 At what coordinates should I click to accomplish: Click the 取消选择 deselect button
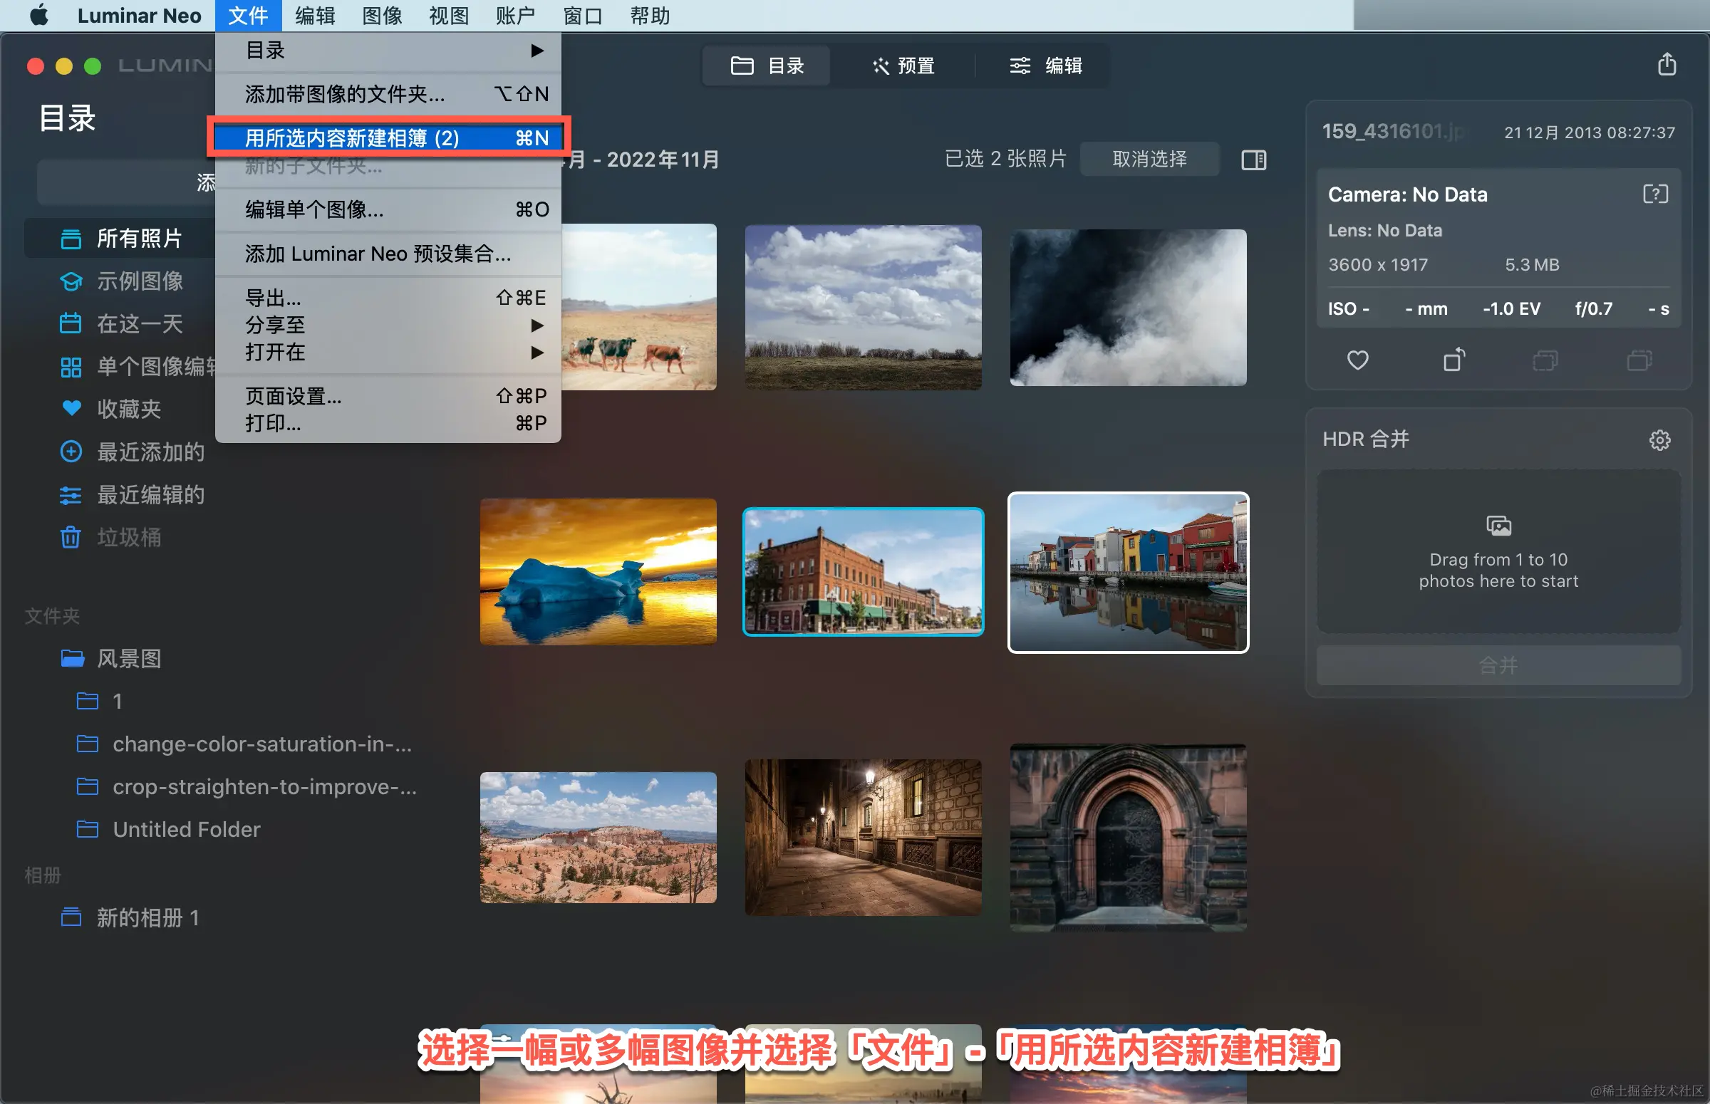pos(1149,158)
